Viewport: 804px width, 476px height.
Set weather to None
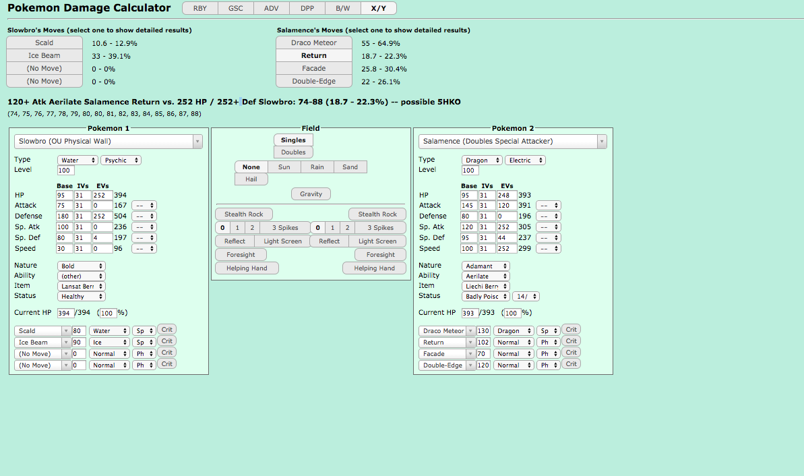(251, 167)
